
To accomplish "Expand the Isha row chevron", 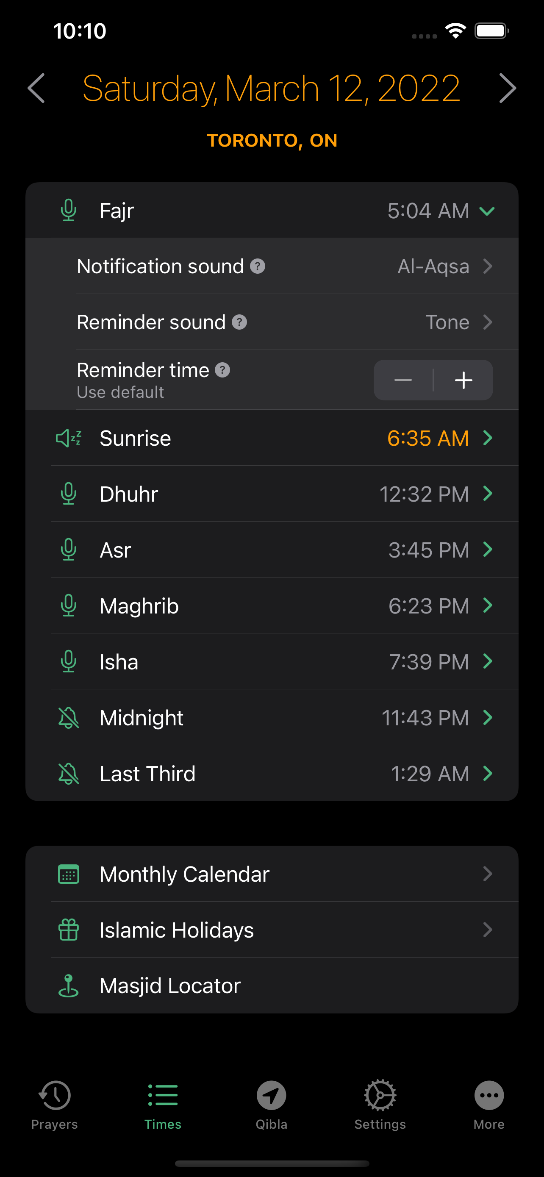I will pyautogui.click(x=487, y=662).
